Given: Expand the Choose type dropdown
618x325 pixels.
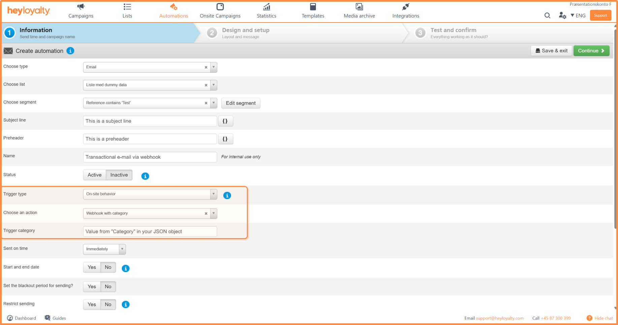Looking at the screenshot, I should 214,67.
